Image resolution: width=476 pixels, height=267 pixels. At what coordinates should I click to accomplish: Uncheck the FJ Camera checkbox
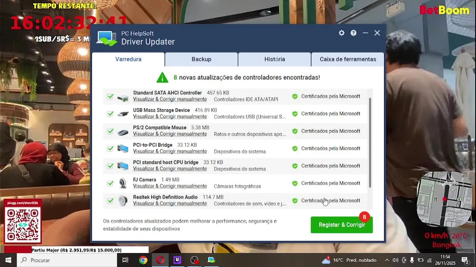110,183
